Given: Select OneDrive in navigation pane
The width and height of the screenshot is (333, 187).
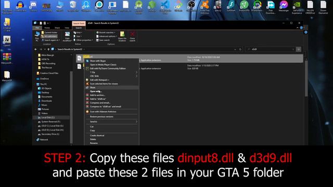Looking at the screenshot, I should pos(43,78).
